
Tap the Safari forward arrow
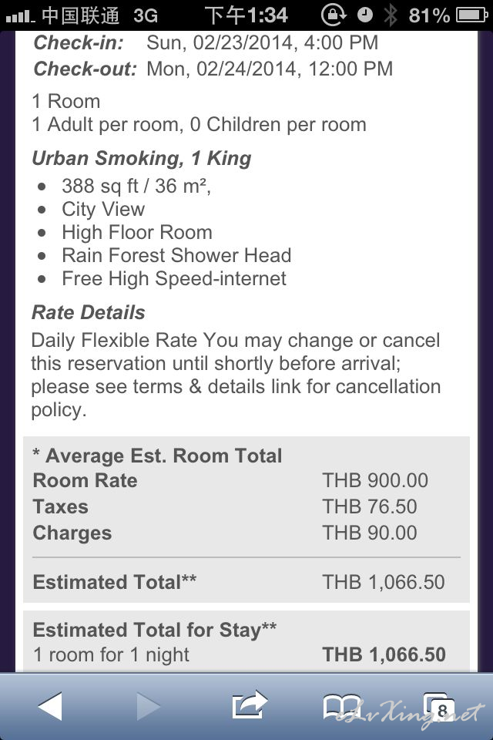point(149,706)
